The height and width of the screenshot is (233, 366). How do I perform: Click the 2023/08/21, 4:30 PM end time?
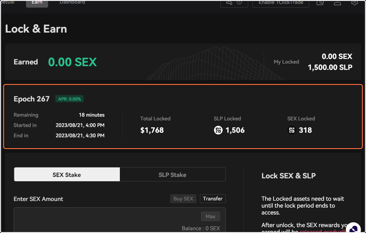pos(80,135)
